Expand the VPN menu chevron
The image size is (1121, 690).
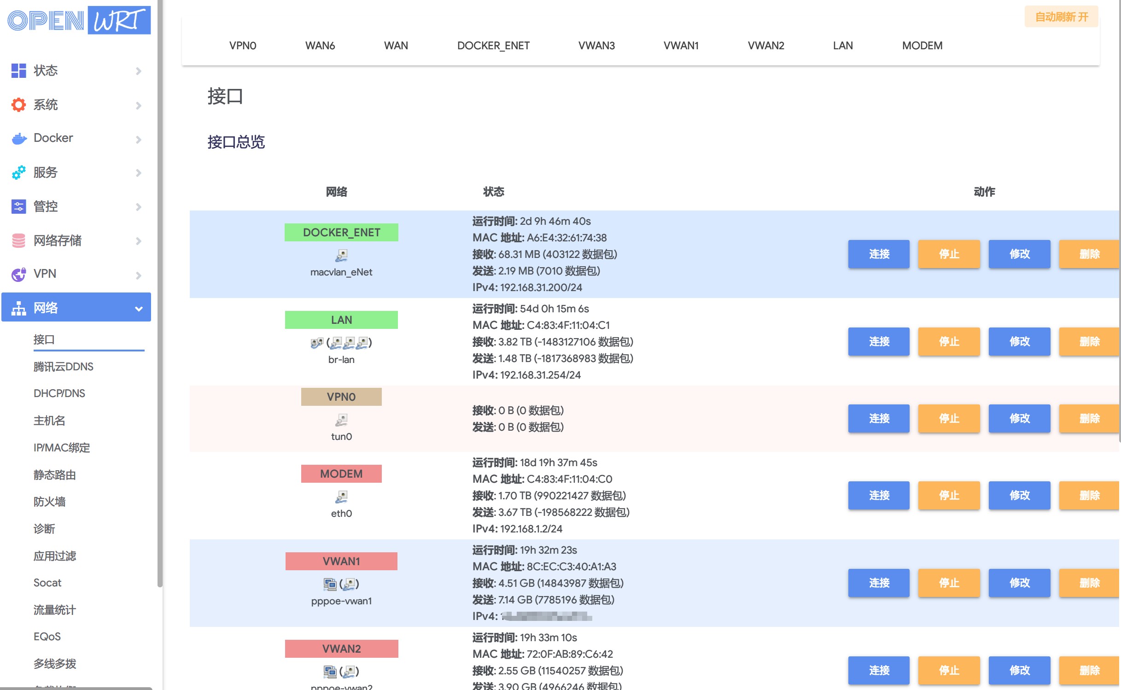[138, 275]
